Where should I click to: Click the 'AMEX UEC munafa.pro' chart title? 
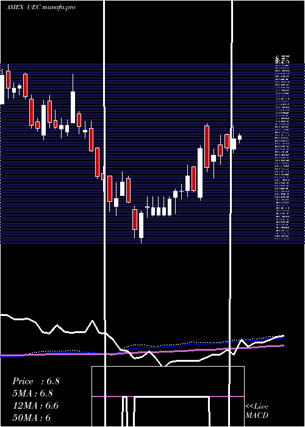pos(41,7)
